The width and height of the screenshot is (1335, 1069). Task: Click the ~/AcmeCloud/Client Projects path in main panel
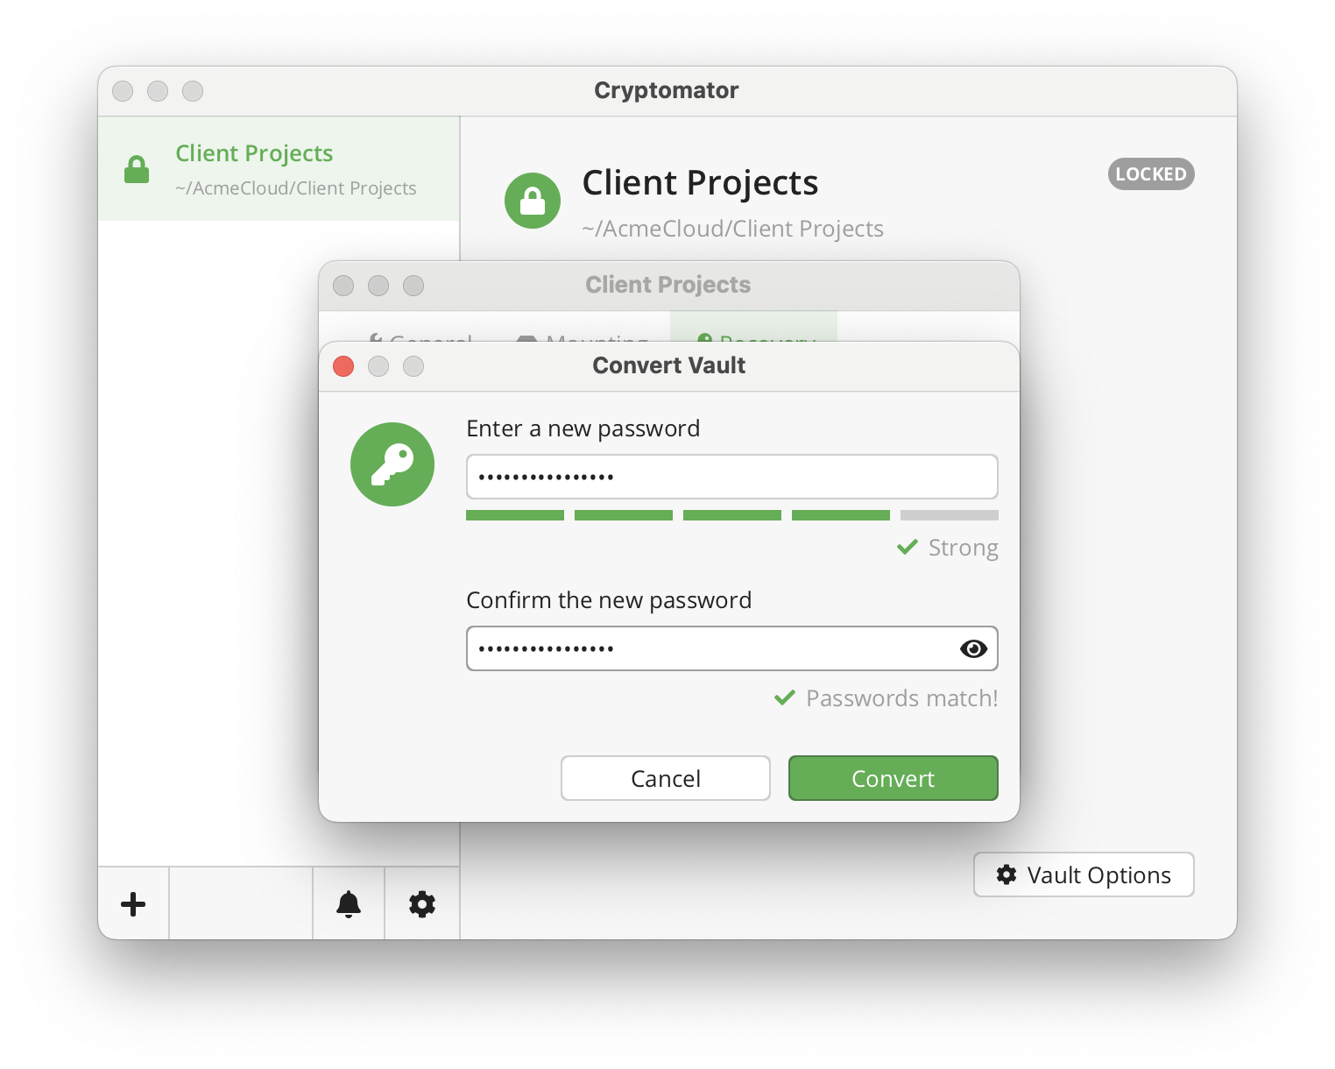732,229
